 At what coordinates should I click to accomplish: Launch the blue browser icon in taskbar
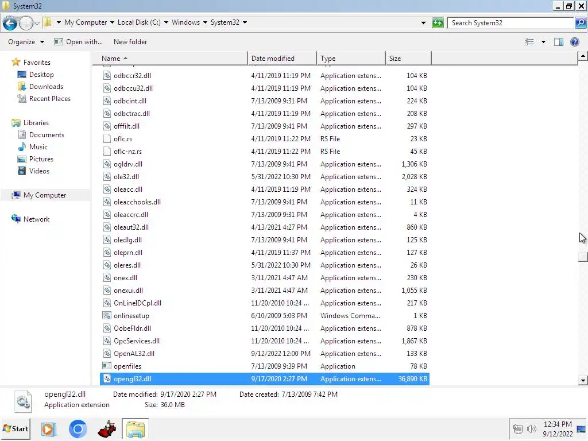[x=78, y=429]
